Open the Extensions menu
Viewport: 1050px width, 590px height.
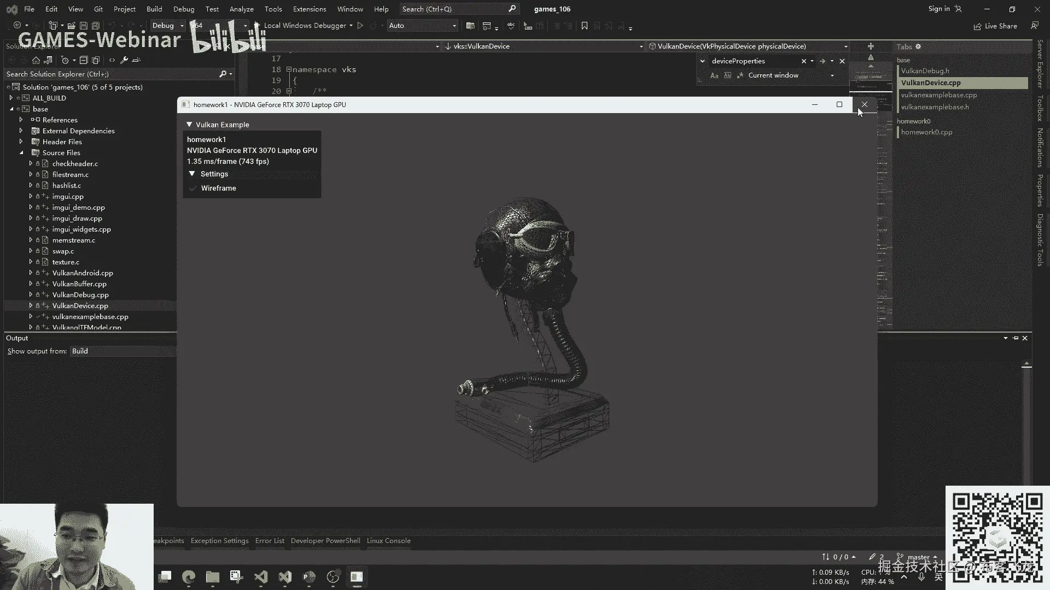[x=309, y=9]
